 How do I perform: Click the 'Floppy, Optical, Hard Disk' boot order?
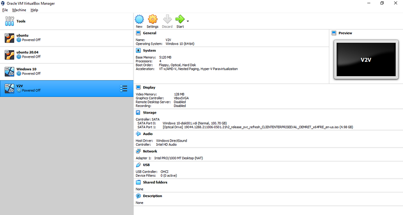(x=177, y=65)
